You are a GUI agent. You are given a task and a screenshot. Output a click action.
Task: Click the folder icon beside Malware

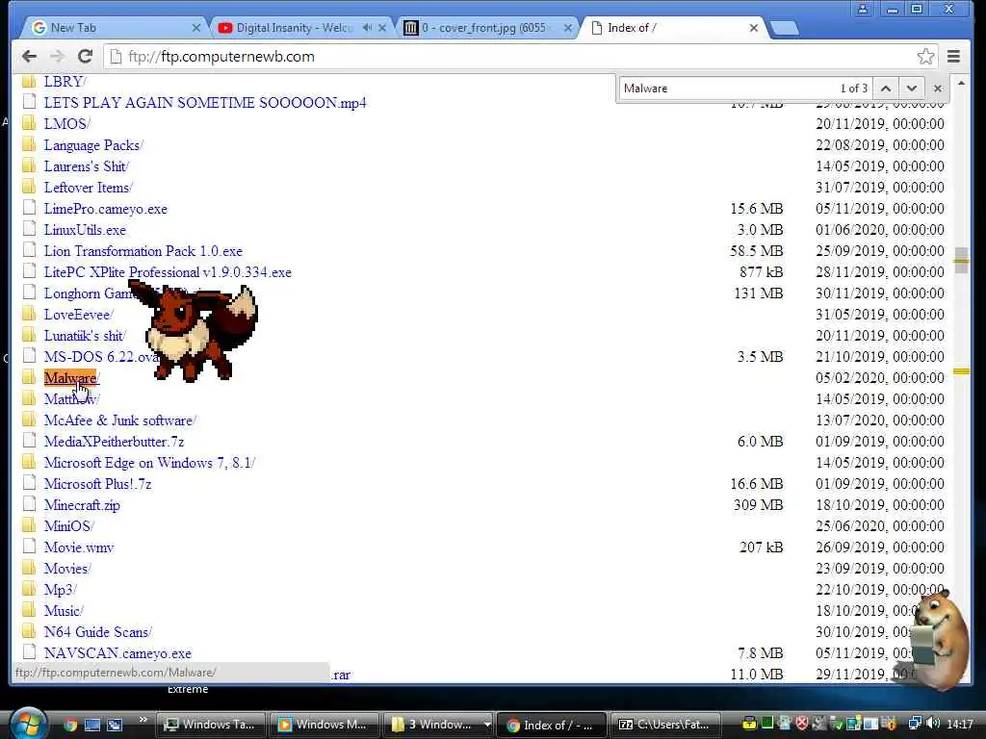pos(28,377)
